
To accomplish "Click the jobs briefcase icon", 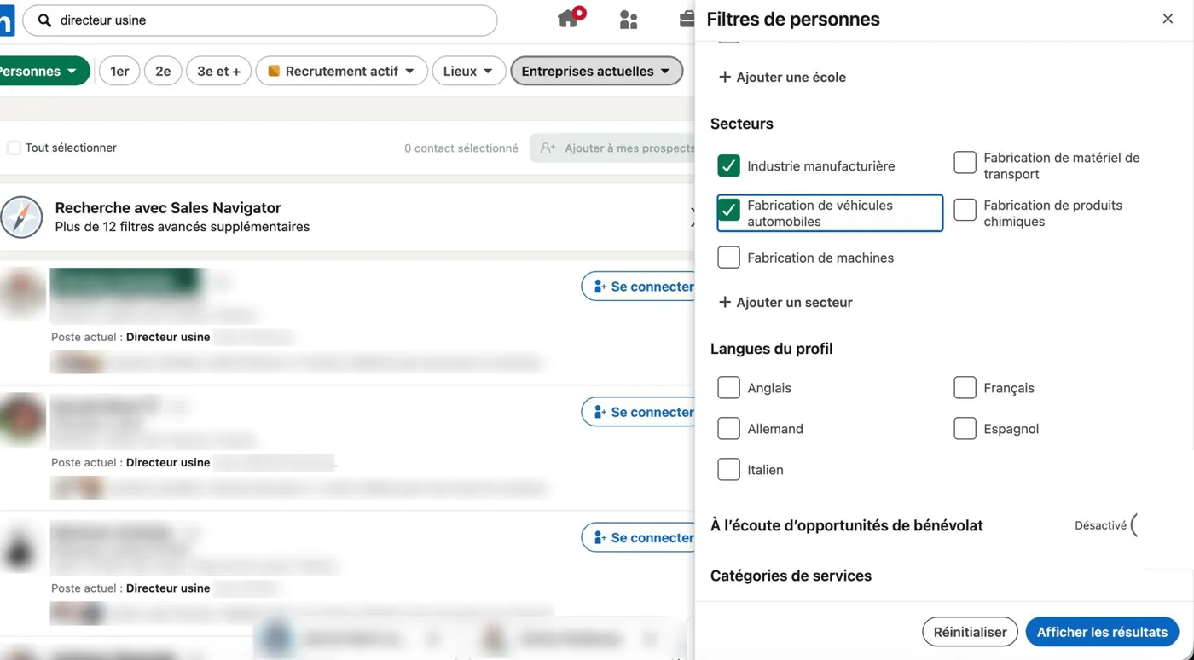I will [x=687, y=20].
